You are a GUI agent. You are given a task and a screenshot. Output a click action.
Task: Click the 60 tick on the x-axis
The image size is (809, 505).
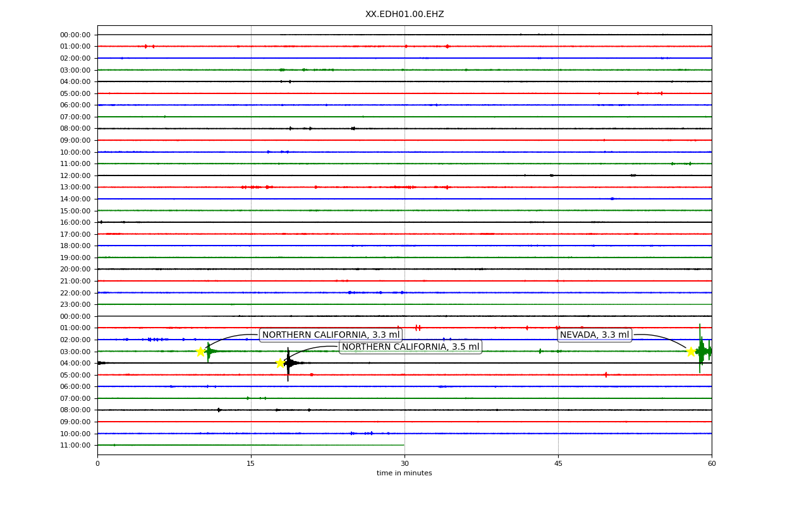click(712, 464)
